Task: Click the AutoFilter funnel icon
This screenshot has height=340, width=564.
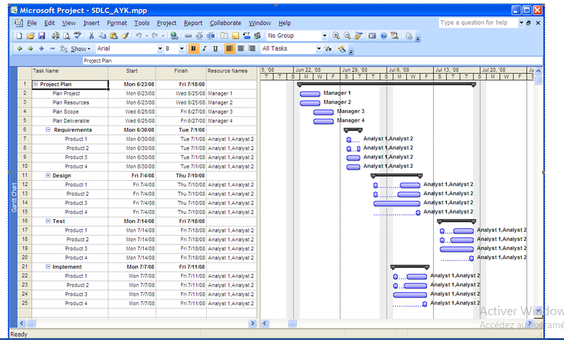Action: click(x=327, y=49)
